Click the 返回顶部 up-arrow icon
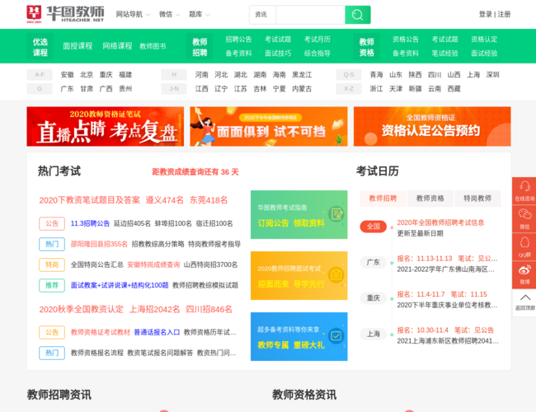Viewport: 536px width, 412px height. 524,302
